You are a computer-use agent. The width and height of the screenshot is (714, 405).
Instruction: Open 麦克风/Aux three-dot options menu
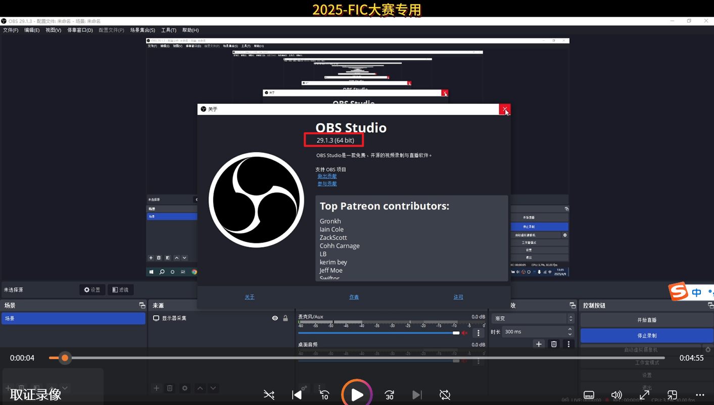[478, 333]
